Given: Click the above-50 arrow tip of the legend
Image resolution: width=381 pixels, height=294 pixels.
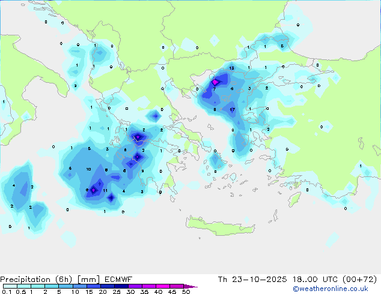Looking at the screenshot, I should coord(190,286).
